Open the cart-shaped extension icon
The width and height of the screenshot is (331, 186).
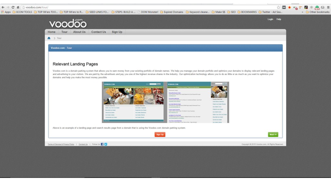323,7
